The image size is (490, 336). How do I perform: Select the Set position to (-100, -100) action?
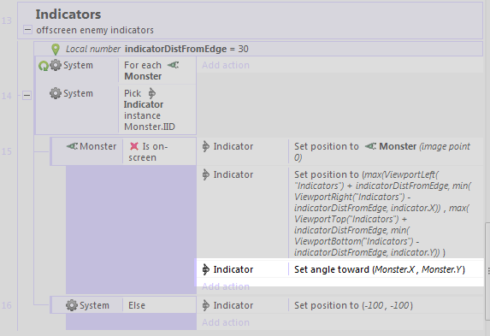[339, 305]
